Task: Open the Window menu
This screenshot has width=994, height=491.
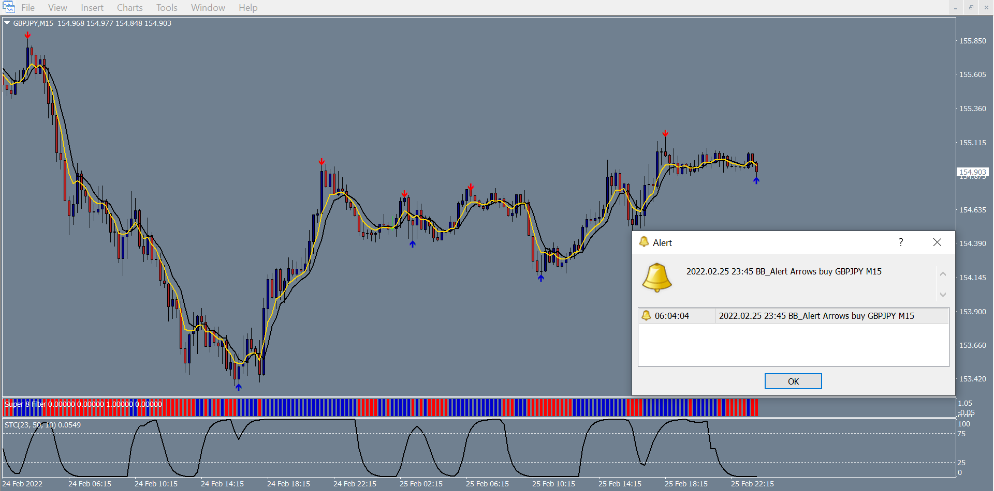Action: pyautogui.click(x=208, y=8)
